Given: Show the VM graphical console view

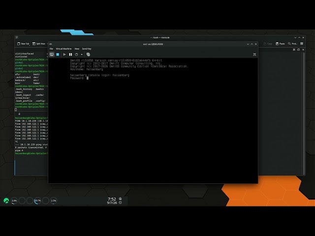Looking at the screenshot, I should click(52, 55).
